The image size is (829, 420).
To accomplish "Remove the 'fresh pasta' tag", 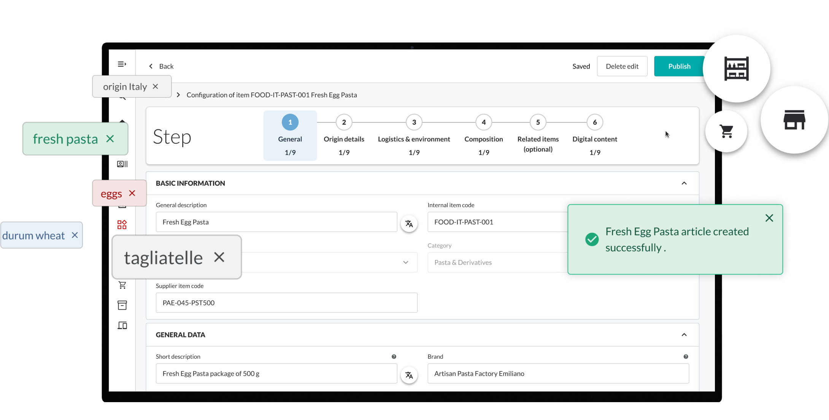I will [x=110, y=139].
